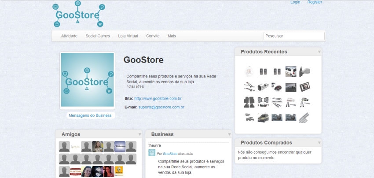
Task: Open the red Motores Elétricos friend avatar
Action: (x=75, y=171)
